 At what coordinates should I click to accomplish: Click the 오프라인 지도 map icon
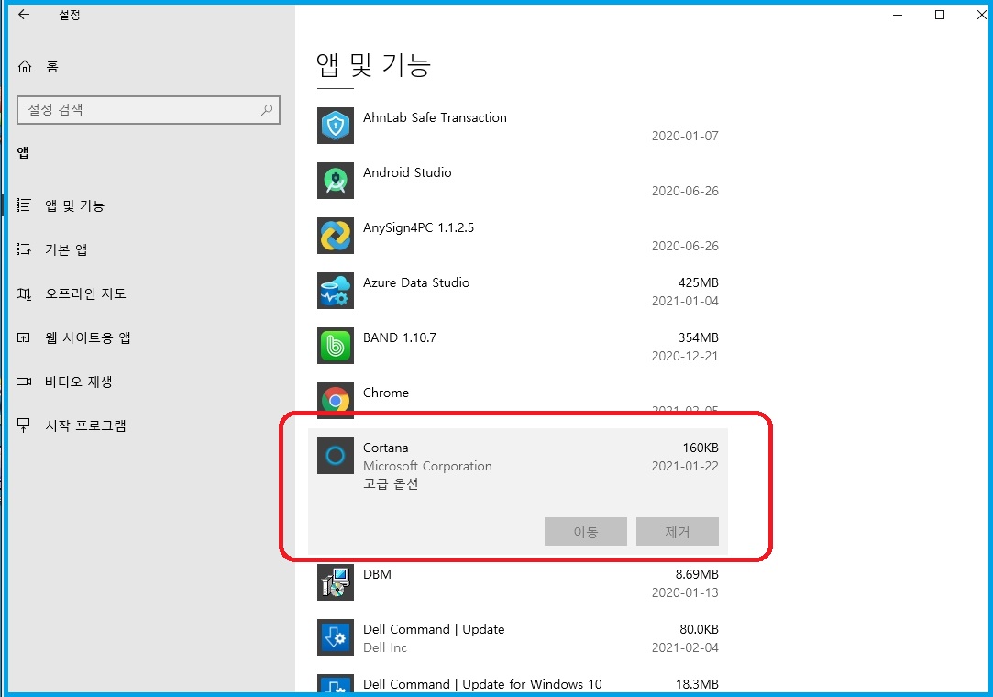click(24, 293)
